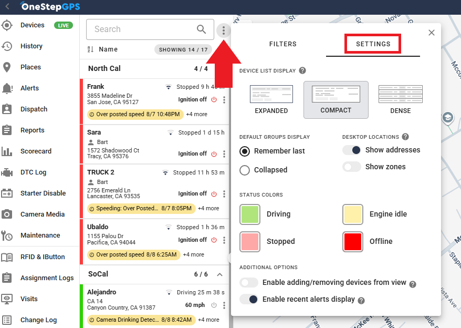
Task: Click help icon next to Device List Display
Action: coord(302,70)
